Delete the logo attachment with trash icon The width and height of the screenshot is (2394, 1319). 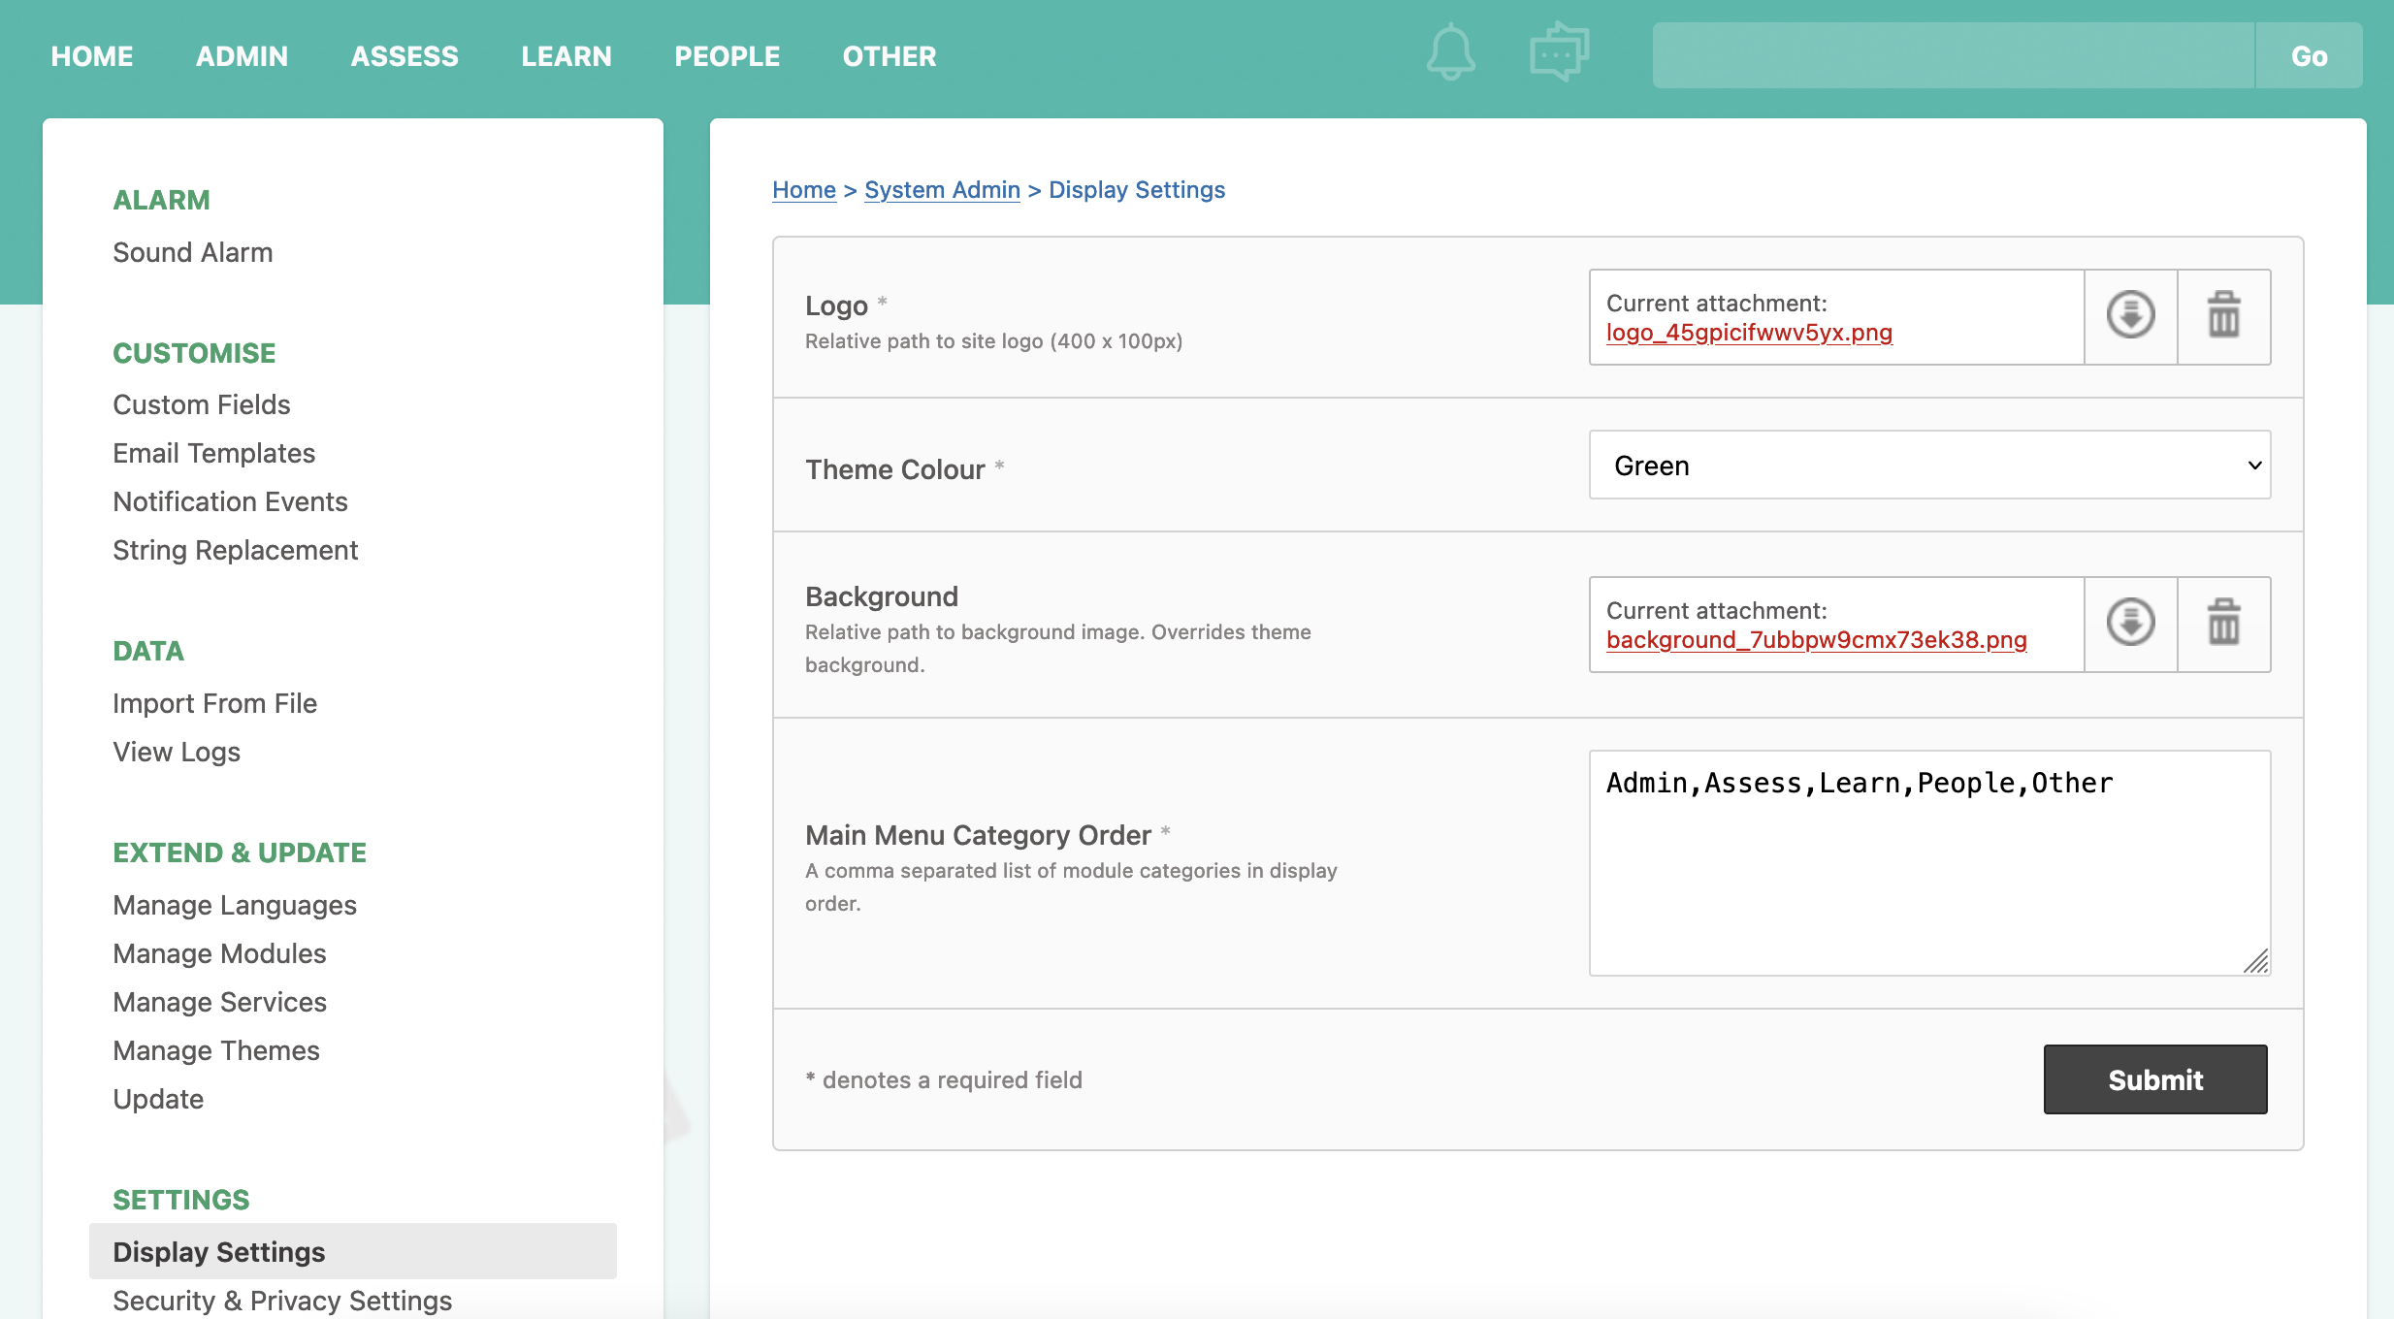2223,316
